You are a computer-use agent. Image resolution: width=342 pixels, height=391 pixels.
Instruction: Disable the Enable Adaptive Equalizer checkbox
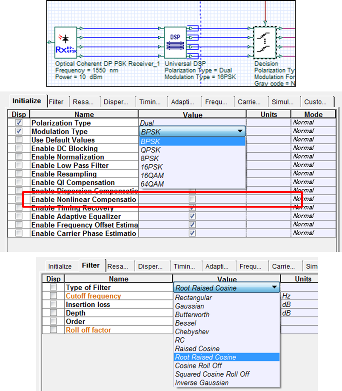tap(192, 216)
